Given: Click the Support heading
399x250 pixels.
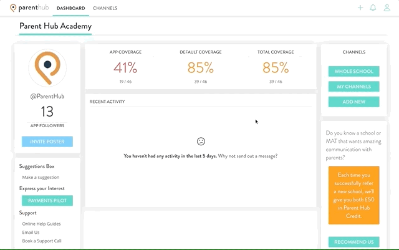Looking at the screenshot, I should tap(27, 213).
